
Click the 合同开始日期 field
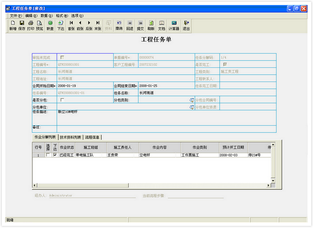(x=85, y=86)
